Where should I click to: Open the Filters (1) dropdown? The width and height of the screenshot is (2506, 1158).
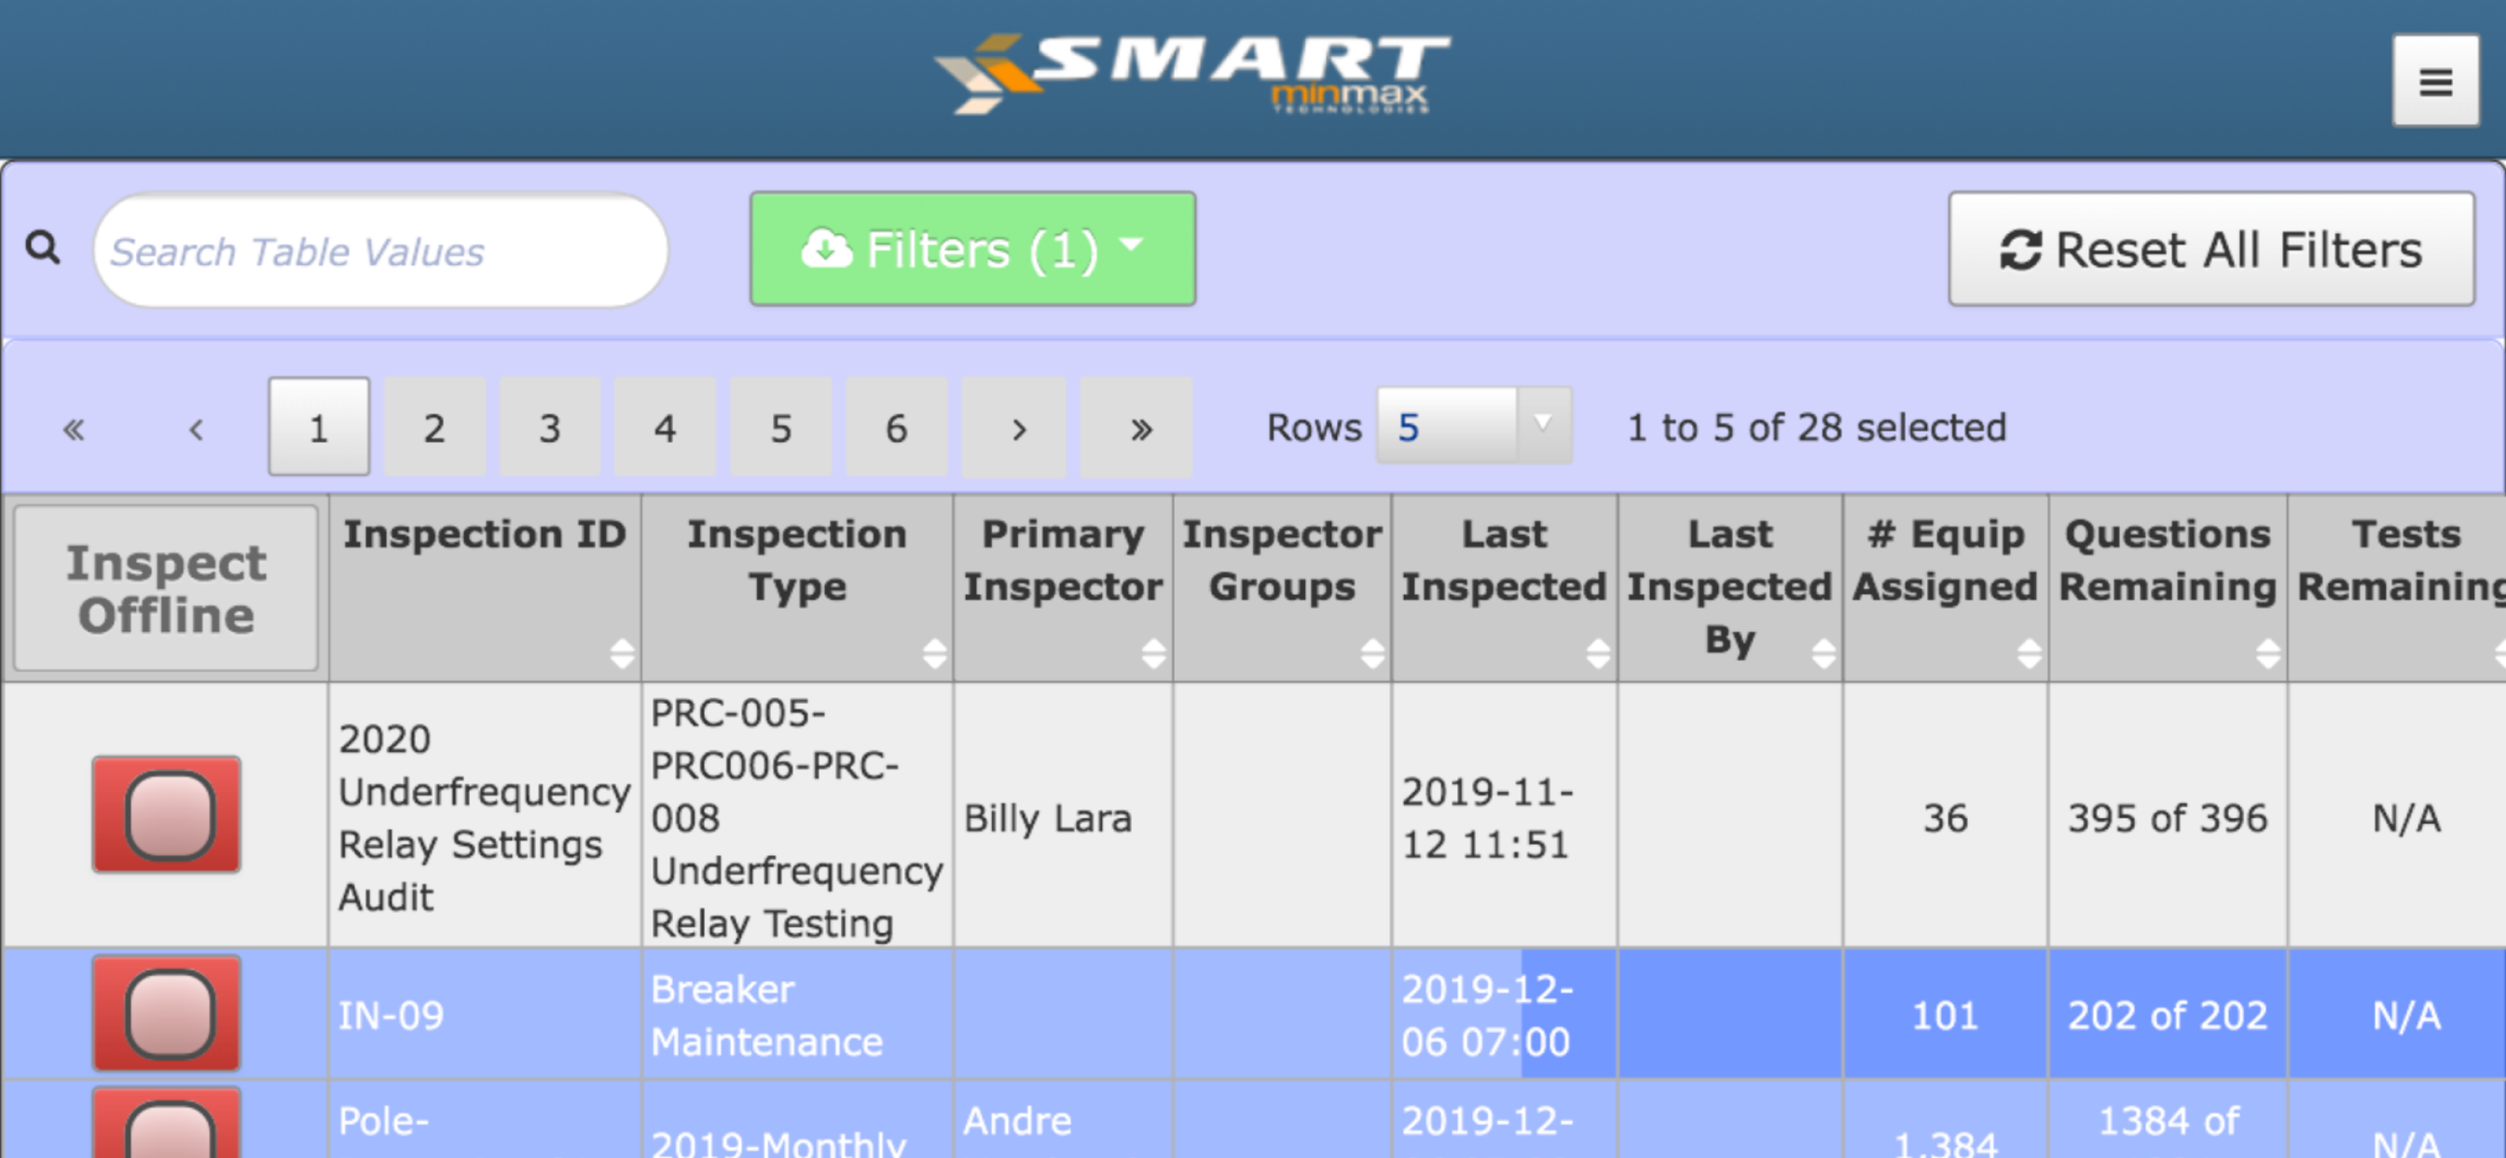[x=972, y=249]
